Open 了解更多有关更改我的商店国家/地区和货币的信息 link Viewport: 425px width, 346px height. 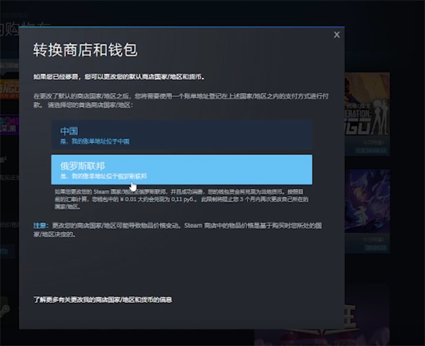point(103,300)
